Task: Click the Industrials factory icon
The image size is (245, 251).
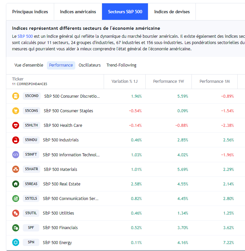Action: [x=16, y=140]
